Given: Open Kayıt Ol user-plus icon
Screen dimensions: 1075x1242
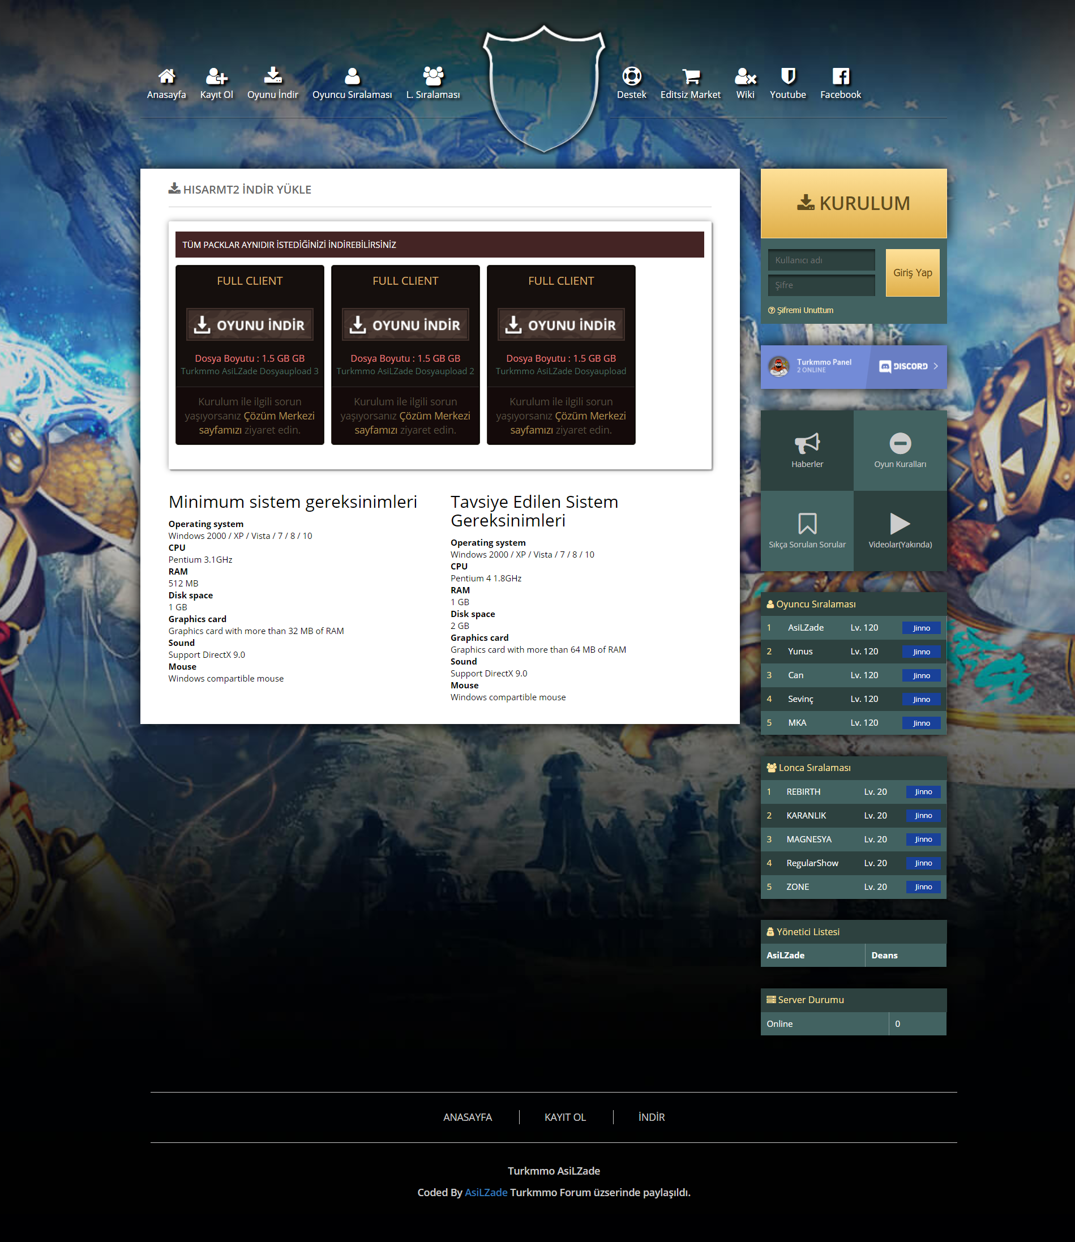Looking at the screenshot, I should (x=217, y=76).
